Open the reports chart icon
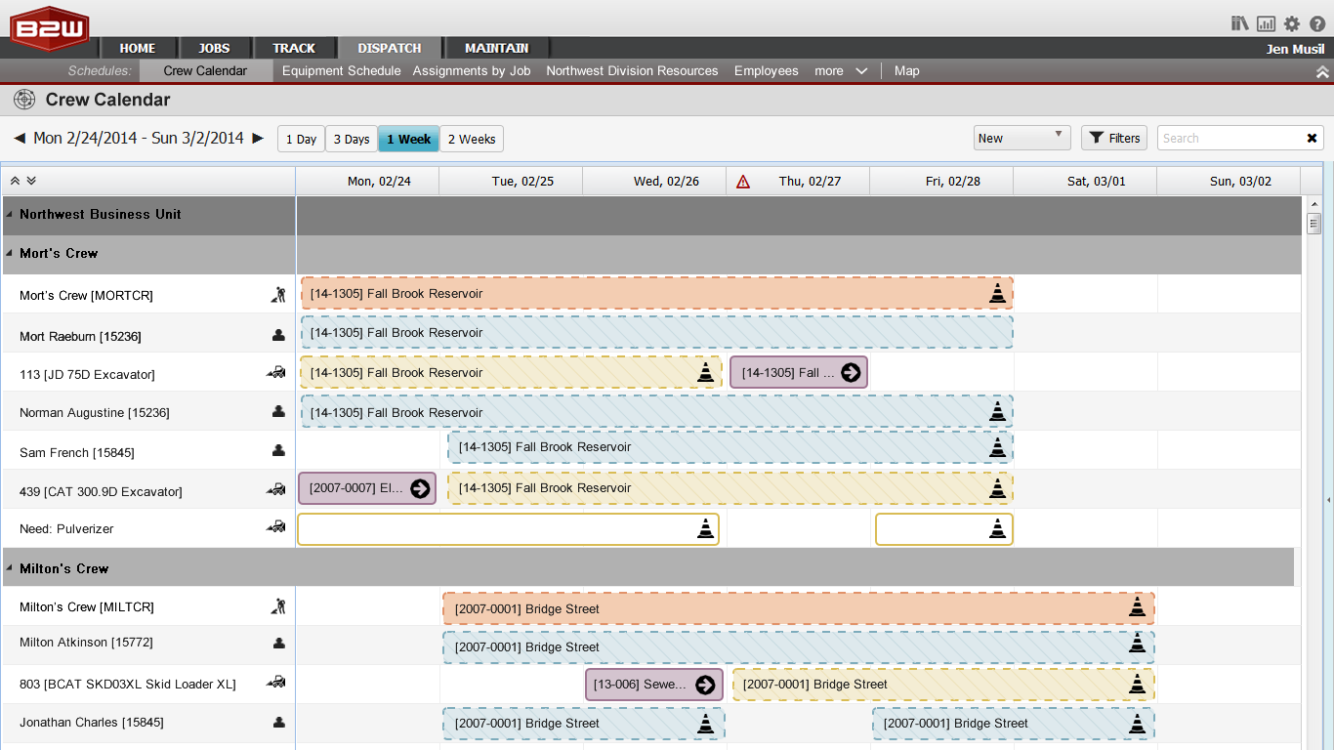 (x=1267, y=23)
